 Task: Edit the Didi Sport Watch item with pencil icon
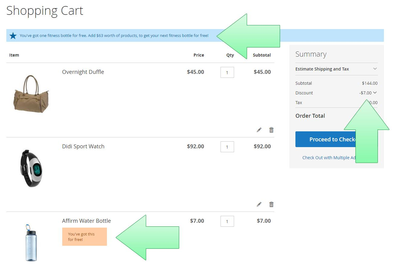pyautogui.click(x=259, y=204)
